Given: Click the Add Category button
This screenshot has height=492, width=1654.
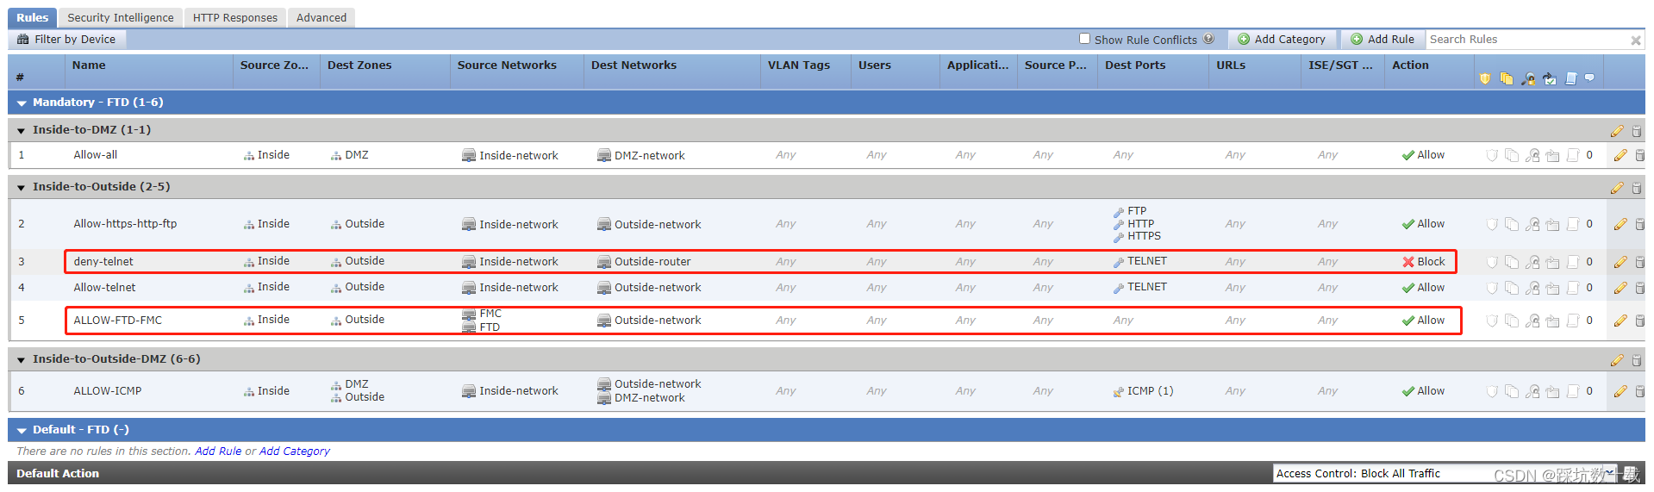Looking at the screenshot, I should coord(1282,40).
